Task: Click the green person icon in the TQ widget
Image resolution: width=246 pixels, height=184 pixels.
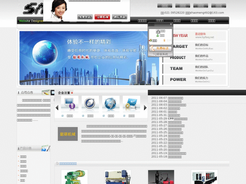Action: tap(158, 35)
